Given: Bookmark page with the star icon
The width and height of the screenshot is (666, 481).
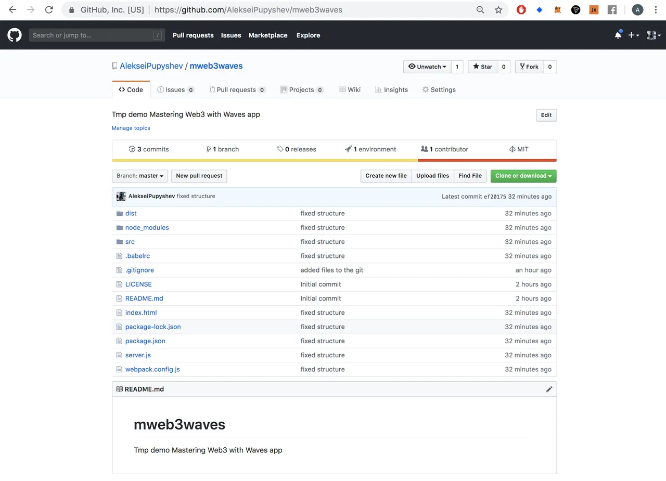Looking at the screenshot, I should click(498, 10).
